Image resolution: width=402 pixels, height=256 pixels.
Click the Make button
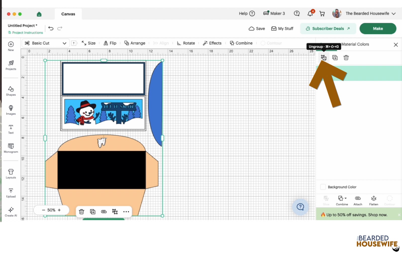378,28
